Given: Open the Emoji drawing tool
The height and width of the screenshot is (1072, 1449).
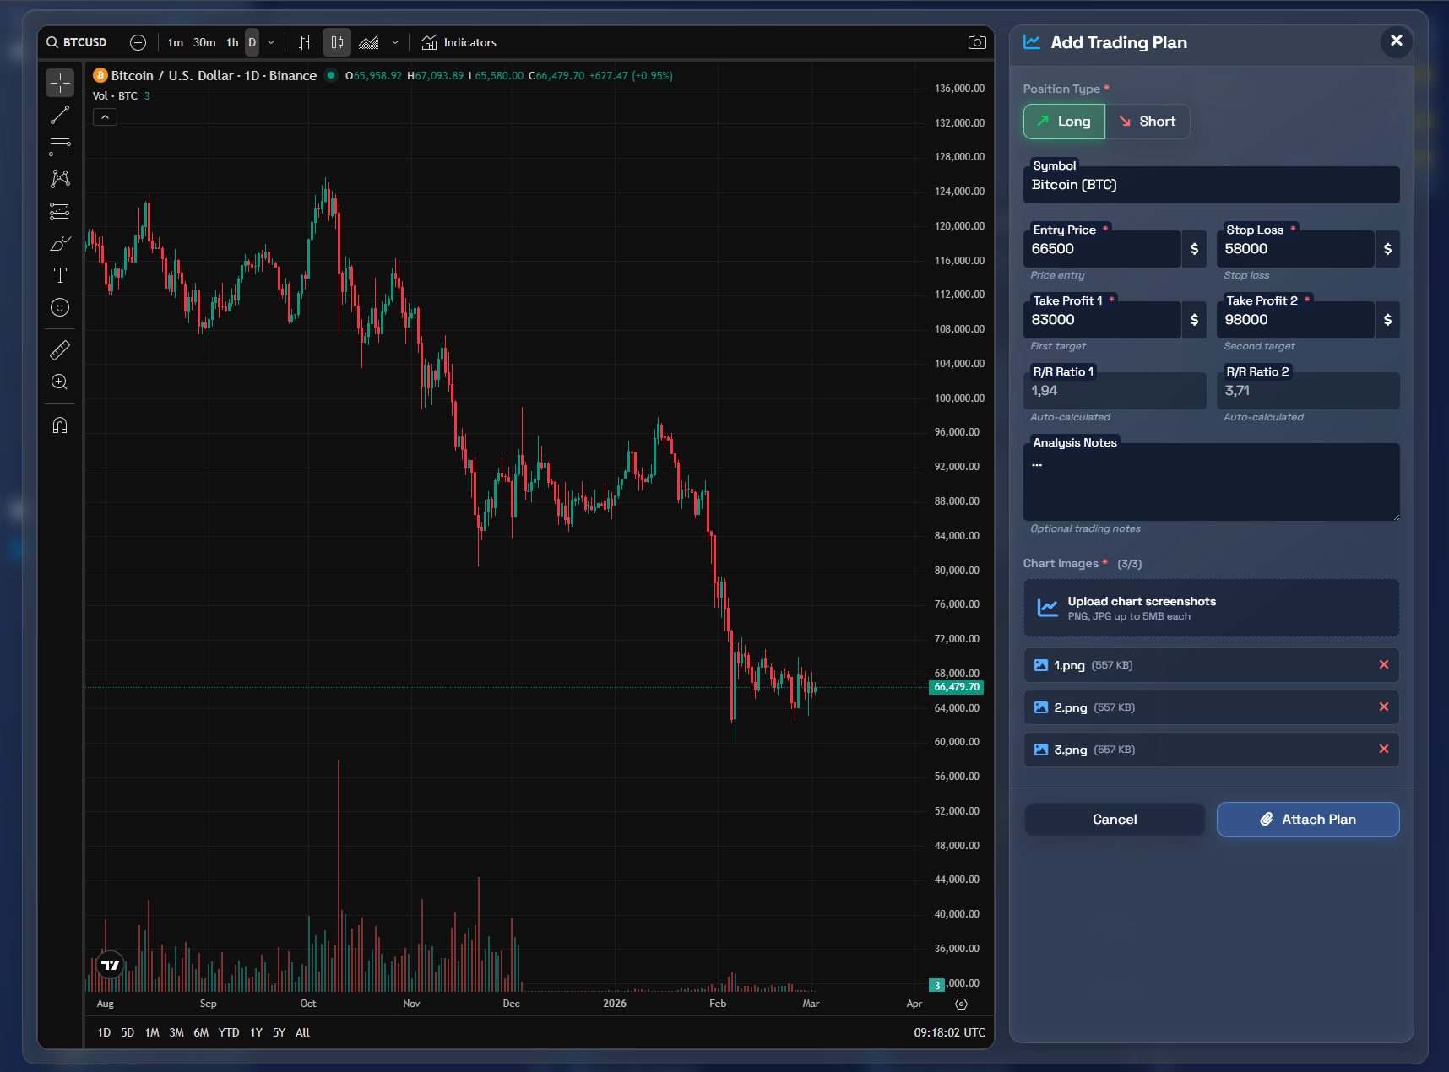Looking at the screenshot, I should (59, 307).
